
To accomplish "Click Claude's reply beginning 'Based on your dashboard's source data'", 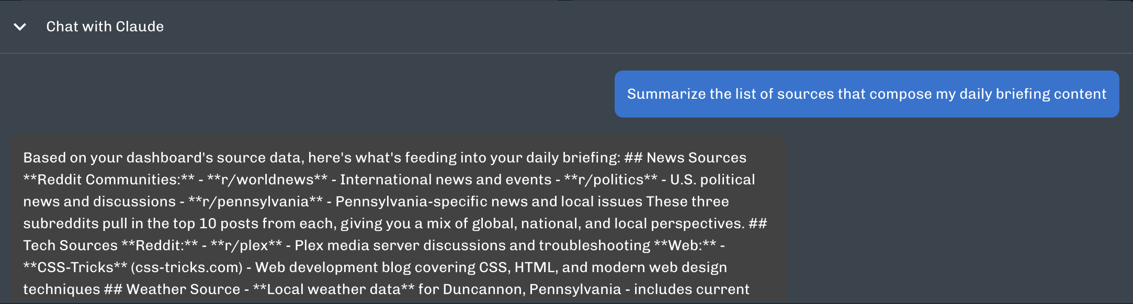I will coord(398,220).
